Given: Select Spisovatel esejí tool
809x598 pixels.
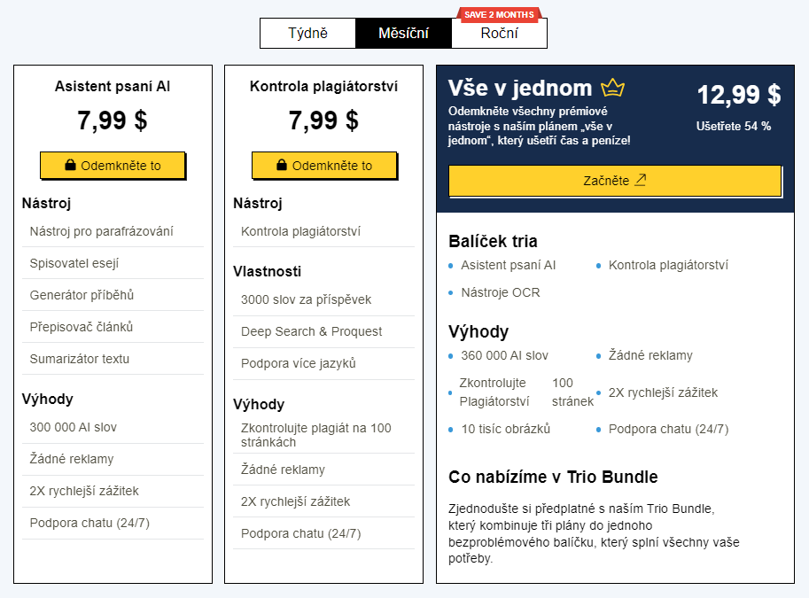Looking at the screenshot, I should coord(74,263).
